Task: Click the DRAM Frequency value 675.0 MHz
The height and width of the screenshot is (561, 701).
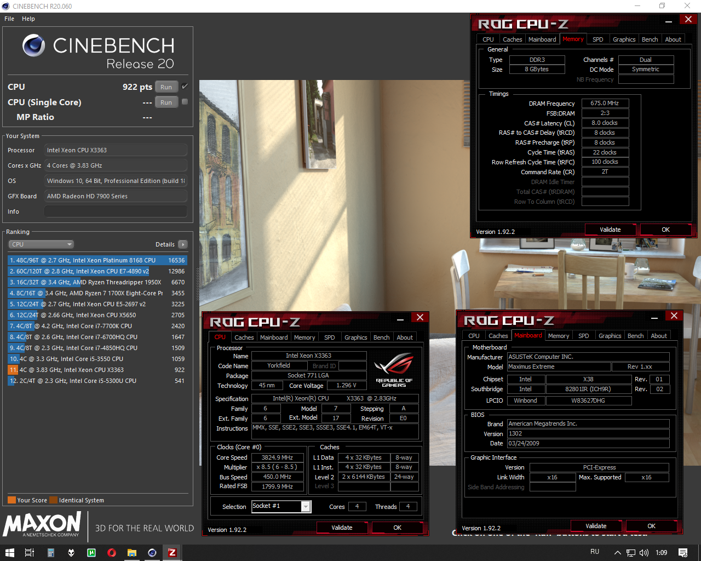Action: tap(605, 103)
